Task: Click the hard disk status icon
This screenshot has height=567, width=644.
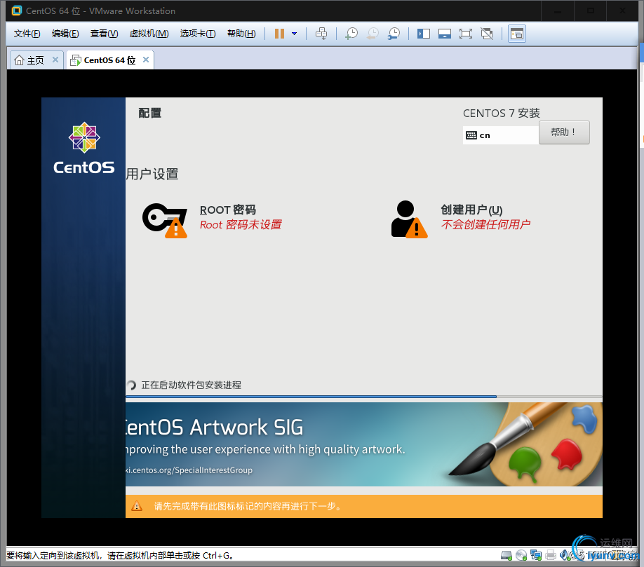Action: [x=507, y=556]
